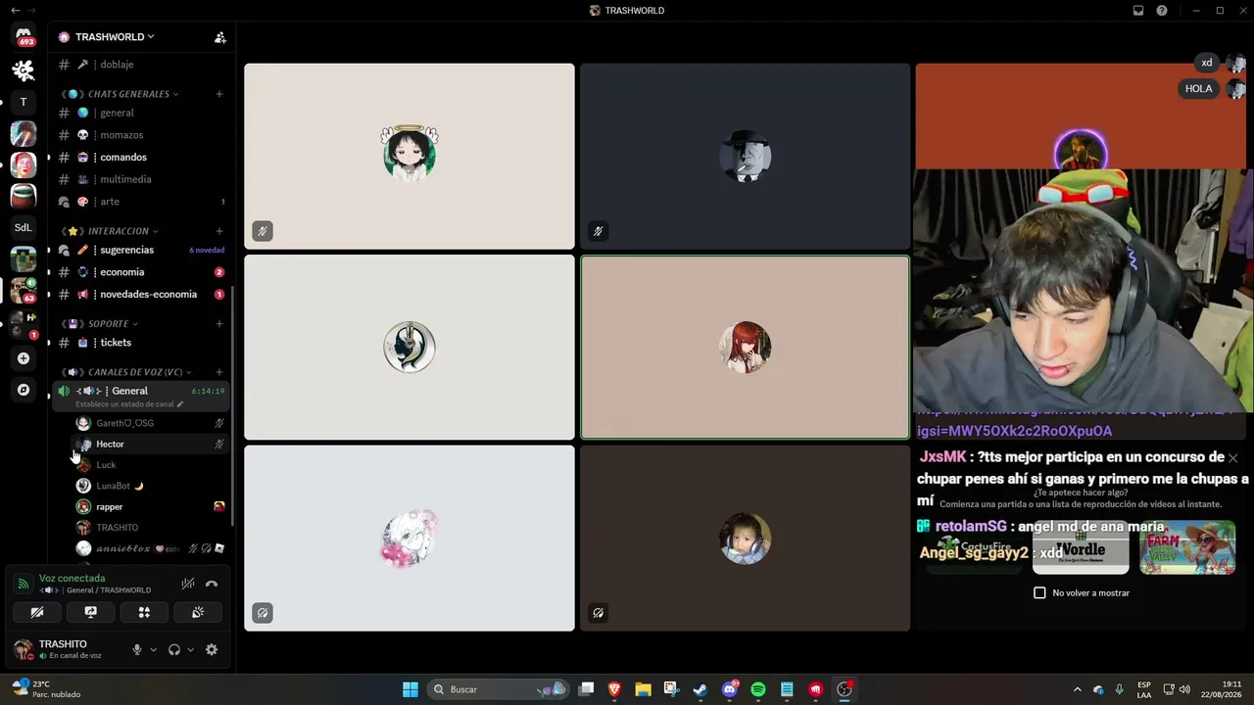Focus the baby photo avatar video tile
The width and height of the screenshot is (1254, 705).
[745, 539]
